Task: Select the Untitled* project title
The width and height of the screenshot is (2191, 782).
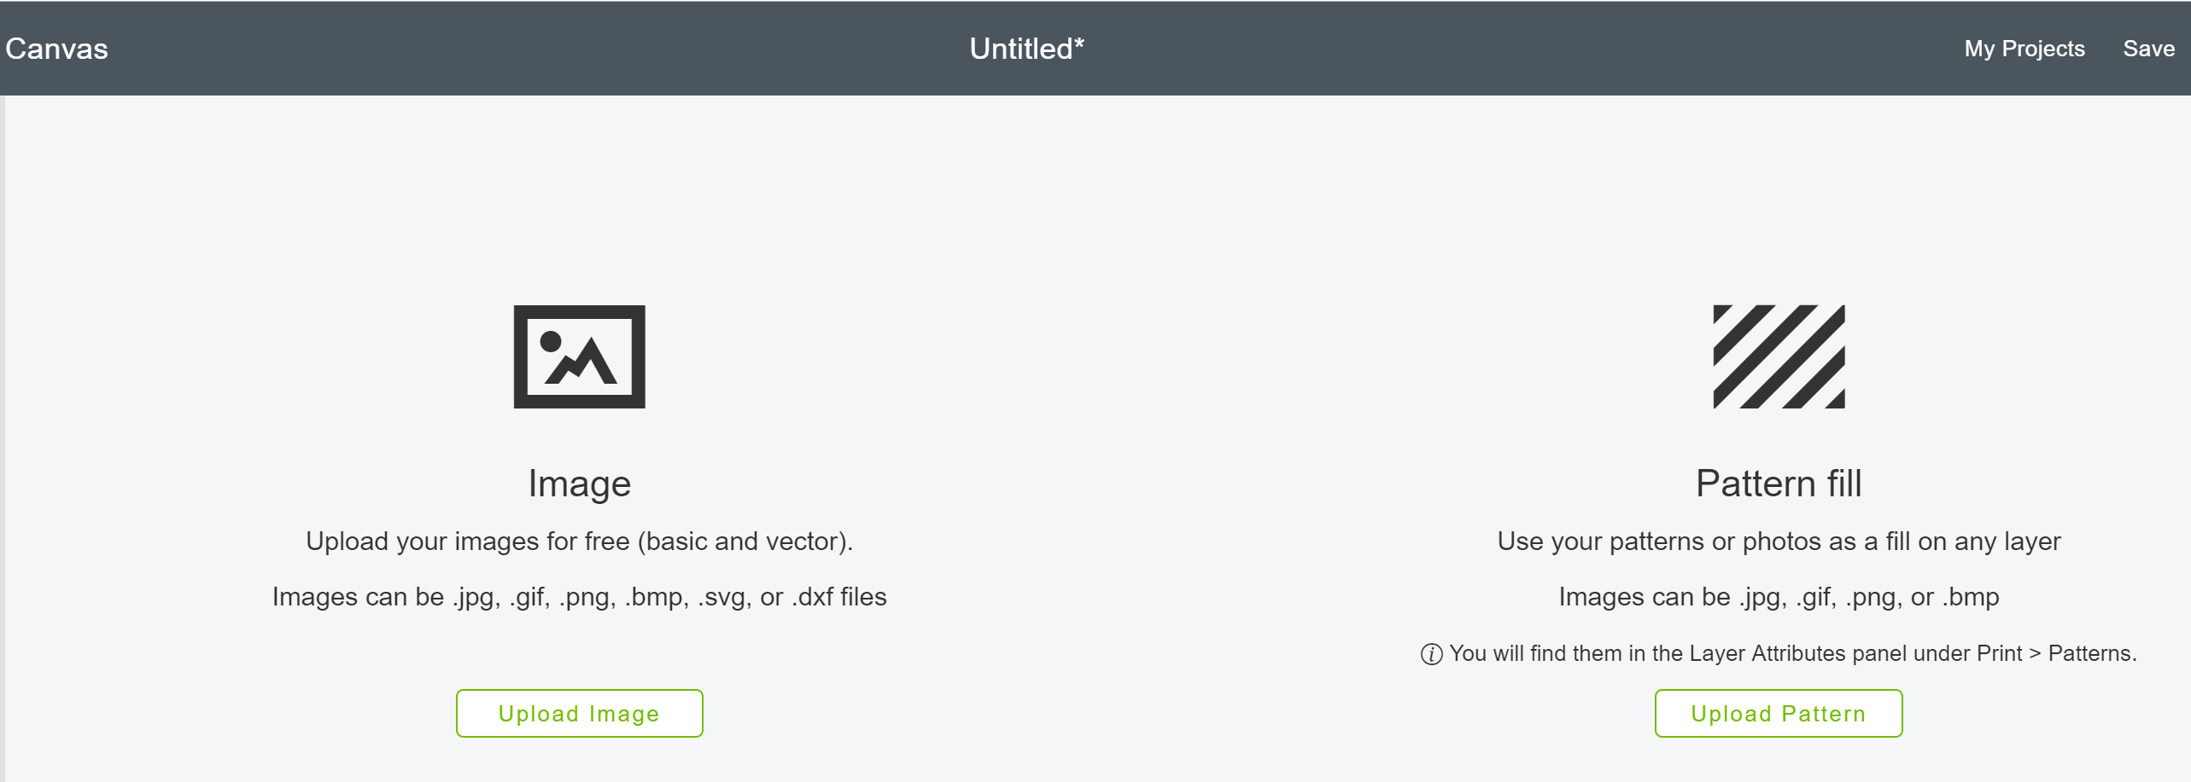Action: [x=1026, y=49]
